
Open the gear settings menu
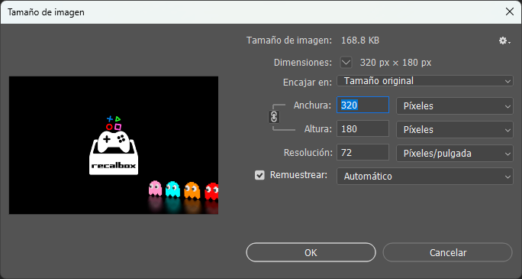pyautogui.click(x=504, y=41)
